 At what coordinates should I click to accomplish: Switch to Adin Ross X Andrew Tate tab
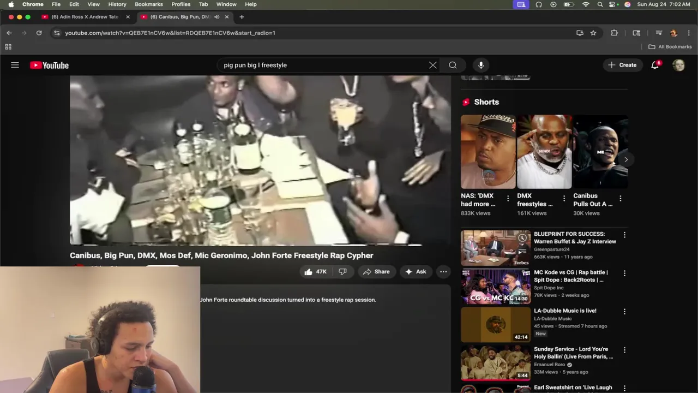85,17
